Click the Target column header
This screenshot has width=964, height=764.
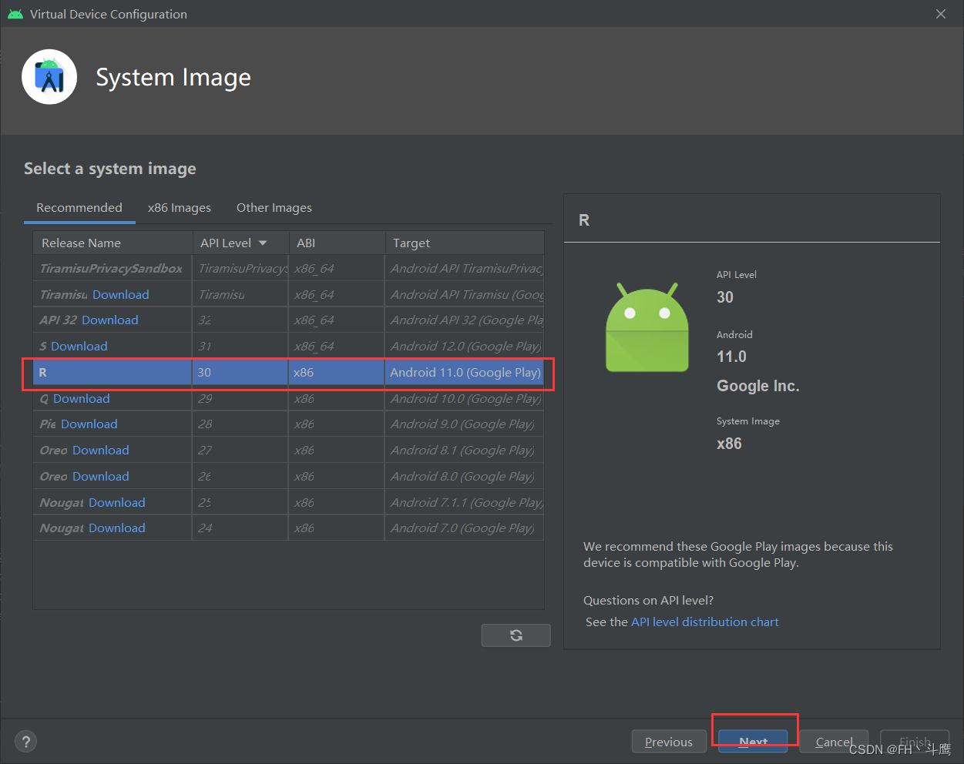[x=465, y=243]
